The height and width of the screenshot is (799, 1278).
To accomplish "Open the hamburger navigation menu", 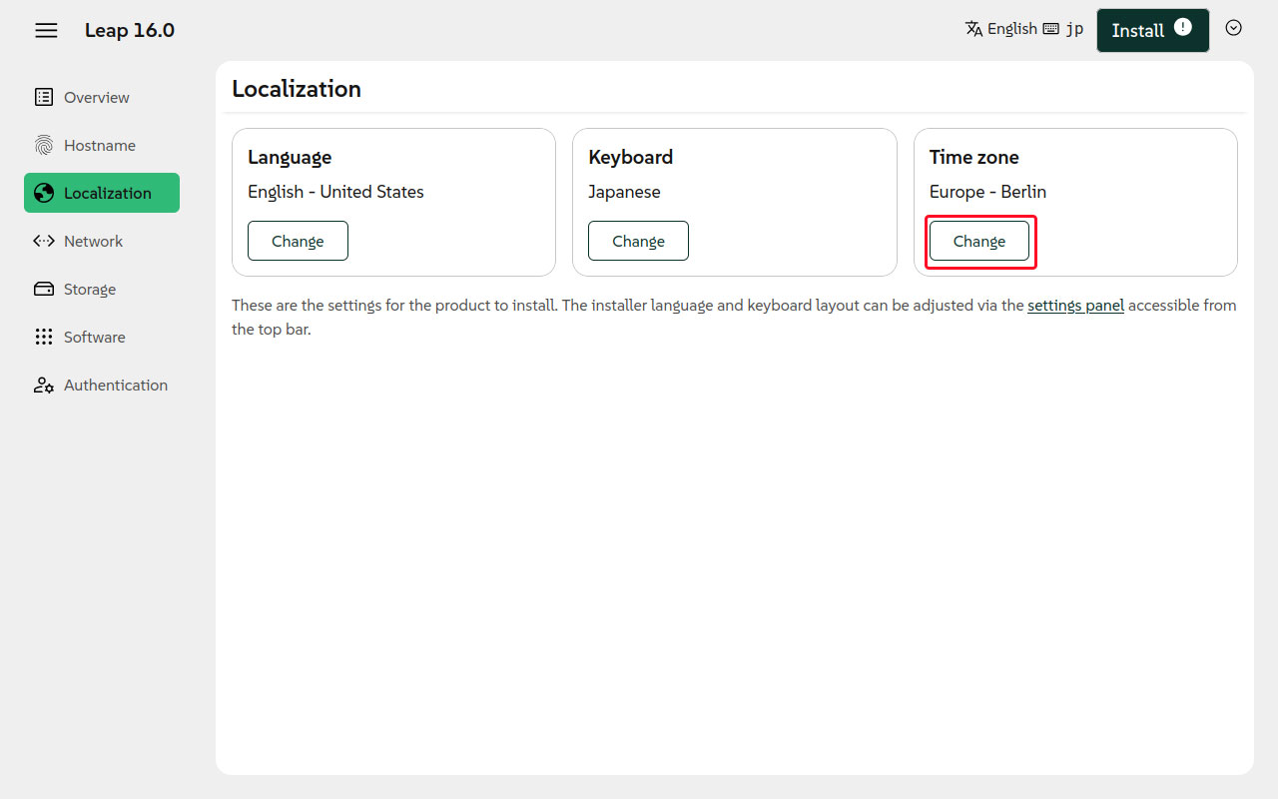I will [46, 30].
